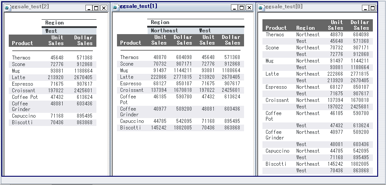Select Unit Sales header in ggsale_test[0]
386x185 pixels.
(336, 25)
